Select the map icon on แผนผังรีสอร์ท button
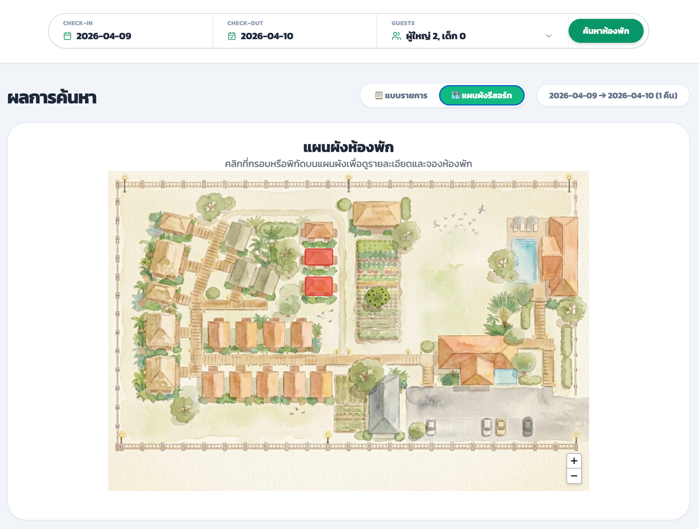699x529 pixels. [x=455, y=96]
